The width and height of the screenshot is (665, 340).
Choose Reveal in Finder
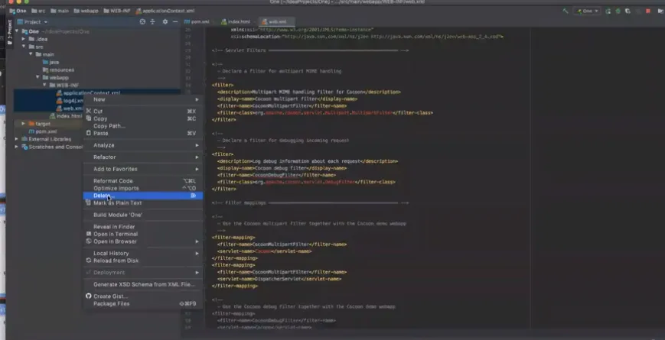click(x=142, y=226)
